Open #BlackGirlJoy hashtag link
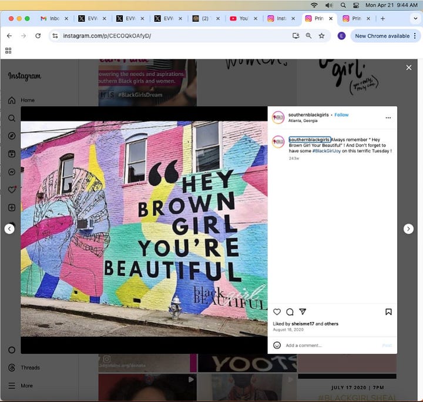 point(327,151)
